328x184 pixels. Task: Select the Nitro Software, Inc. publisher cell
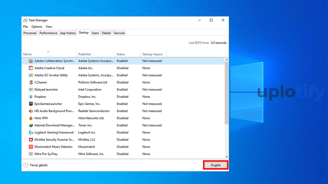coord(91,154)
